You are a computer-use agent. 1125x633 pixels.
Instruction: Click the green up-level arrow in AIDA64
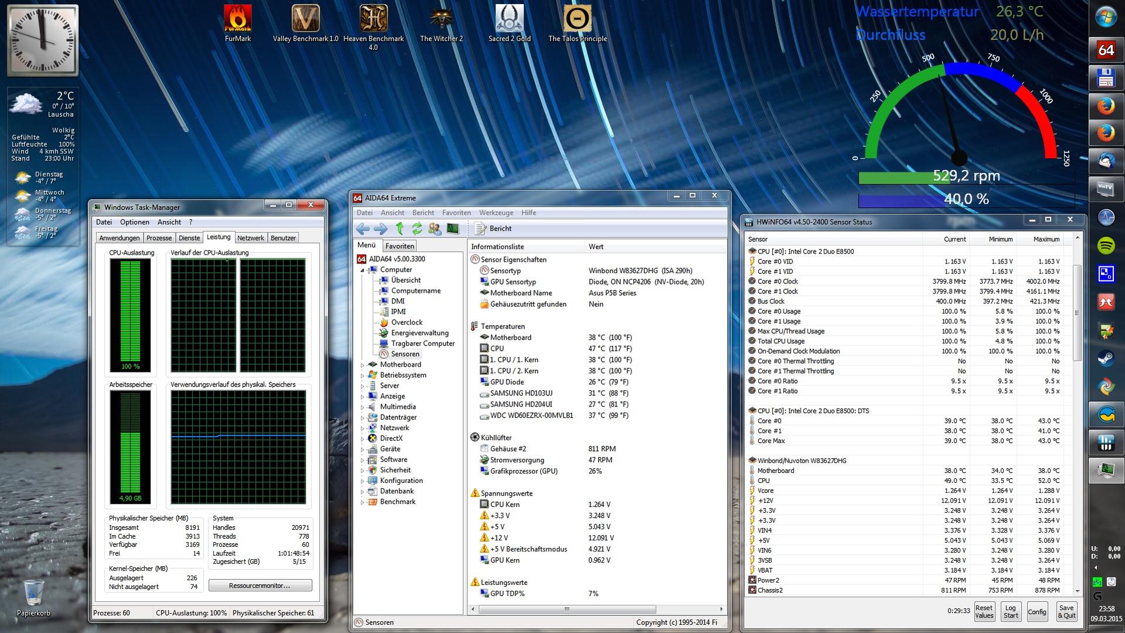click(400, 229)
